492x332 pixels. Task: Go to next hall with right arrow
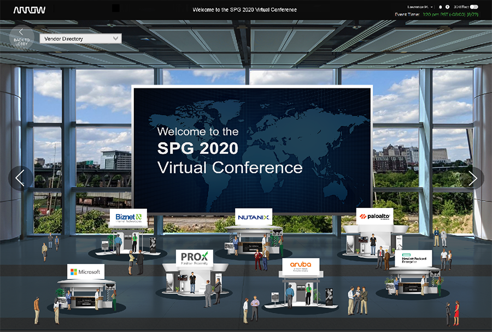[x=472, y=178]
